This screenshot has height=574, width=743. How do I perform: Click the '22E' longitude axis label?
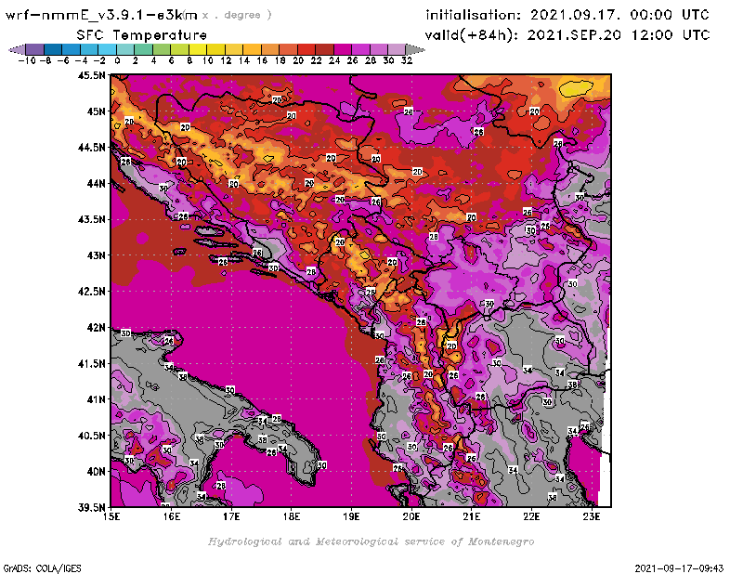[531, 516]
